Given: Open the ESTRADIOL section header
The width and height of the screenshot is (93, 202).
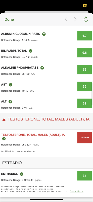Looking at the screenshot, I should tap(46, 163).
